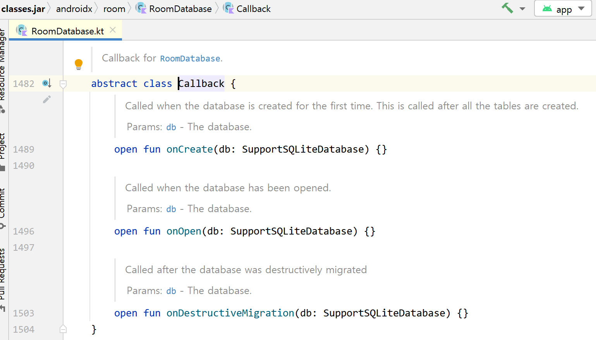Click the db param link in onDestructiveMigration doc
This screenshot has width=596, height=340.
tap(171, 291)
